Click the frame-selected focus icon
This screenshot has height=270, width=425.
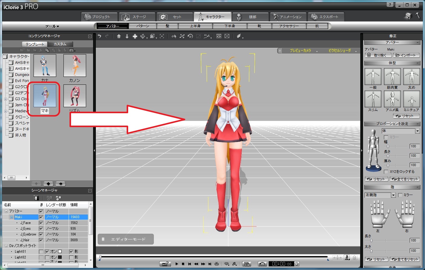[162, 36]
